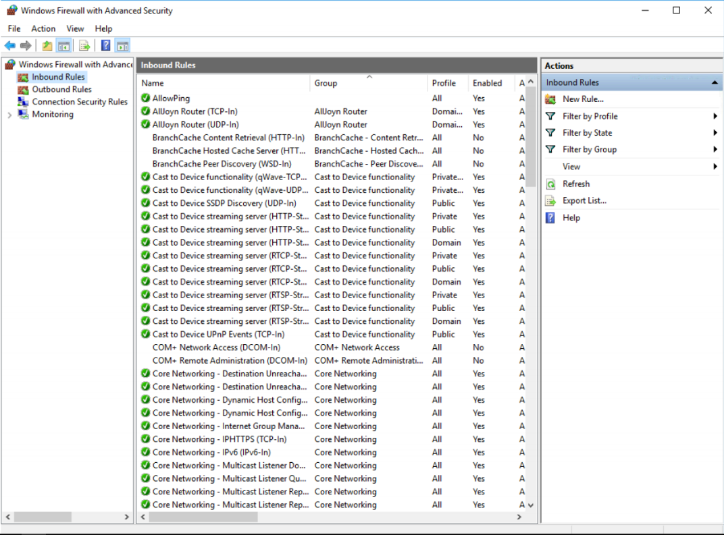This screenshot has width=724, height=535.
Task: Click the Up One Level folder icon
Action: coord(47,45)
